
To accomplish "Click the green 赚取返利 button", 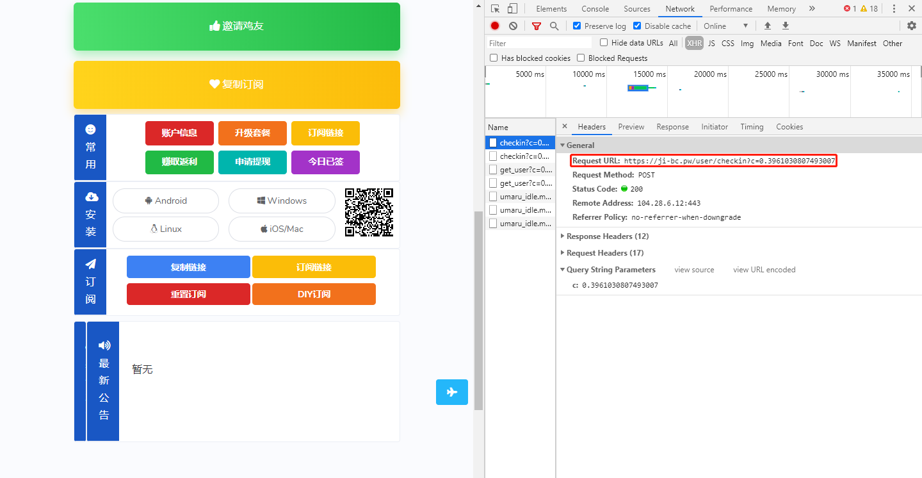I will 179,162.
